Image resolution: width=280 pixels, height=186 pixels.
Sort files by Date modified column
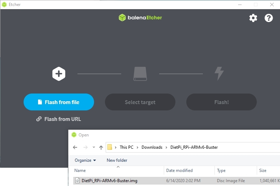189,171
